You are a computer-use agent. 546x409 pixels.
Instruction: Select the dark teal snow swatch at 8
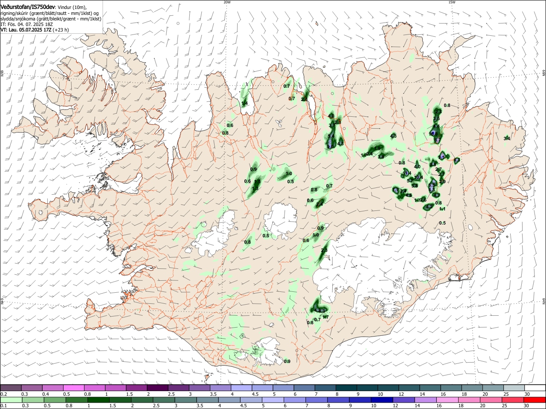pos(346,388)
